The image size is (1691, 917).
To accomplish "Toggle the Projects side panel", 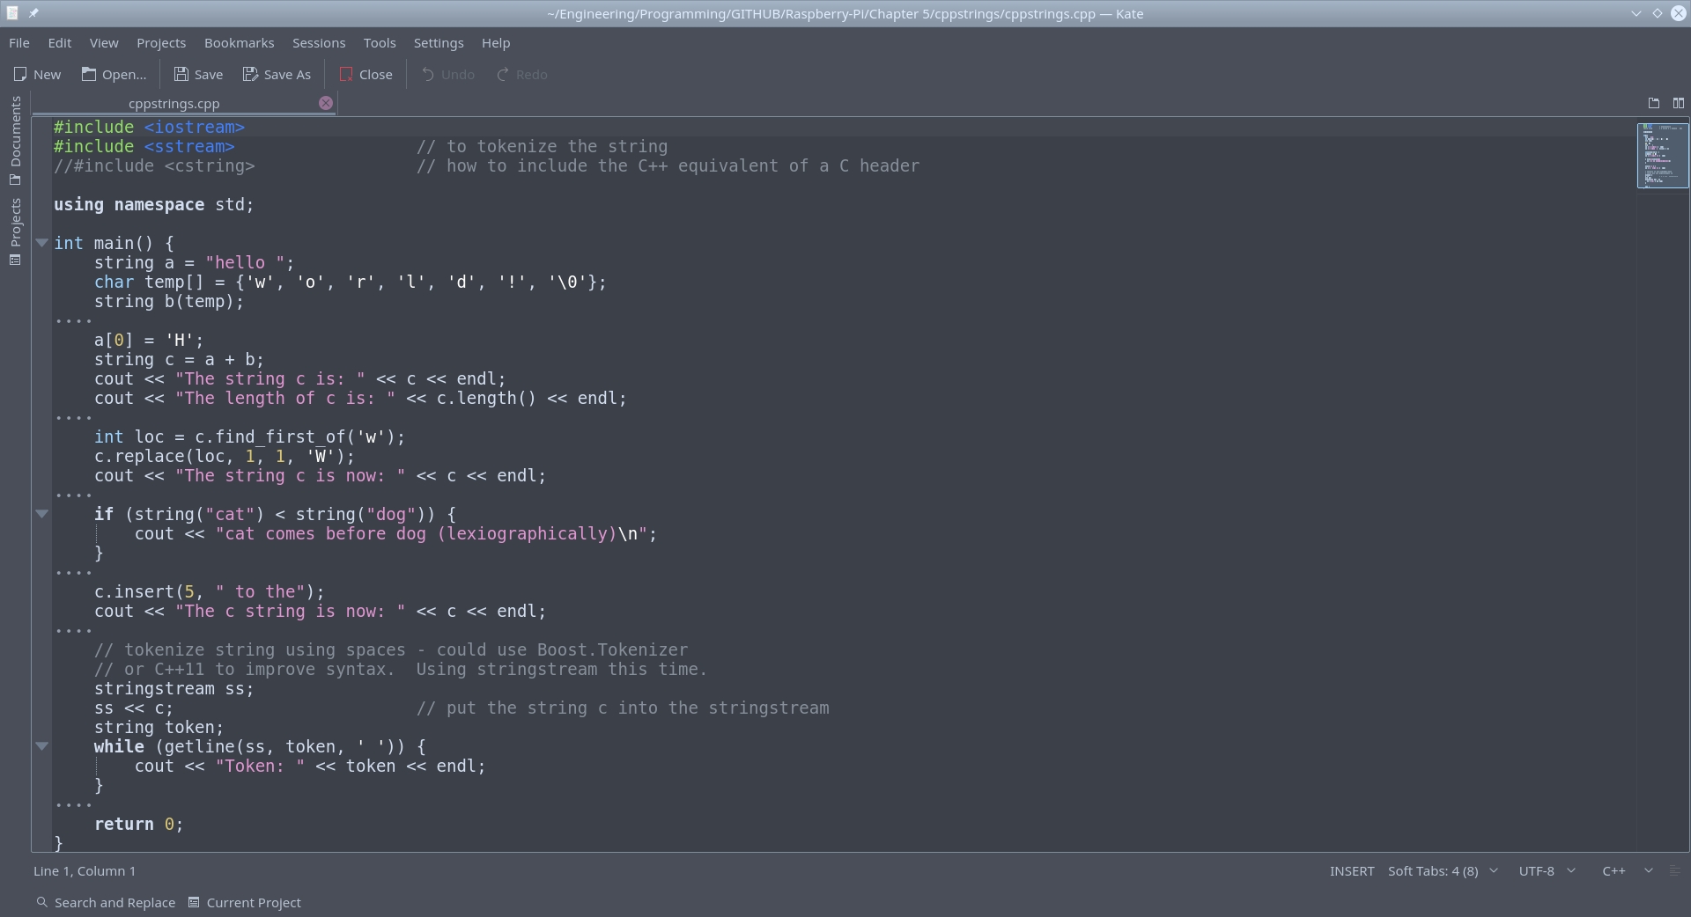I will point(15,231).
